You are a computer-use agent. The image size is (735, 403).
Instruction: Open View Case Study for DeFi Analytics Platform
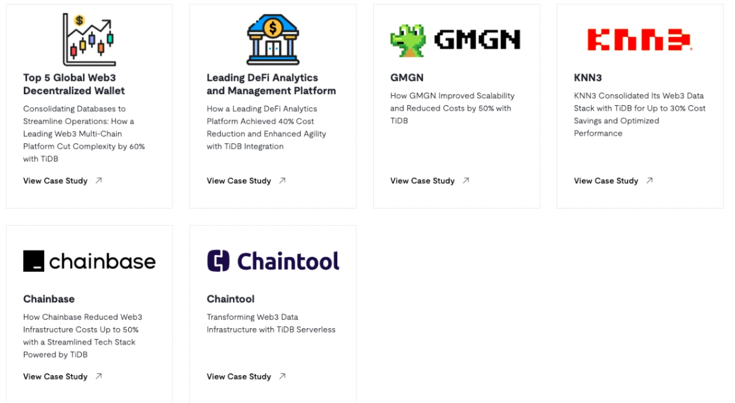coord(246,181)
